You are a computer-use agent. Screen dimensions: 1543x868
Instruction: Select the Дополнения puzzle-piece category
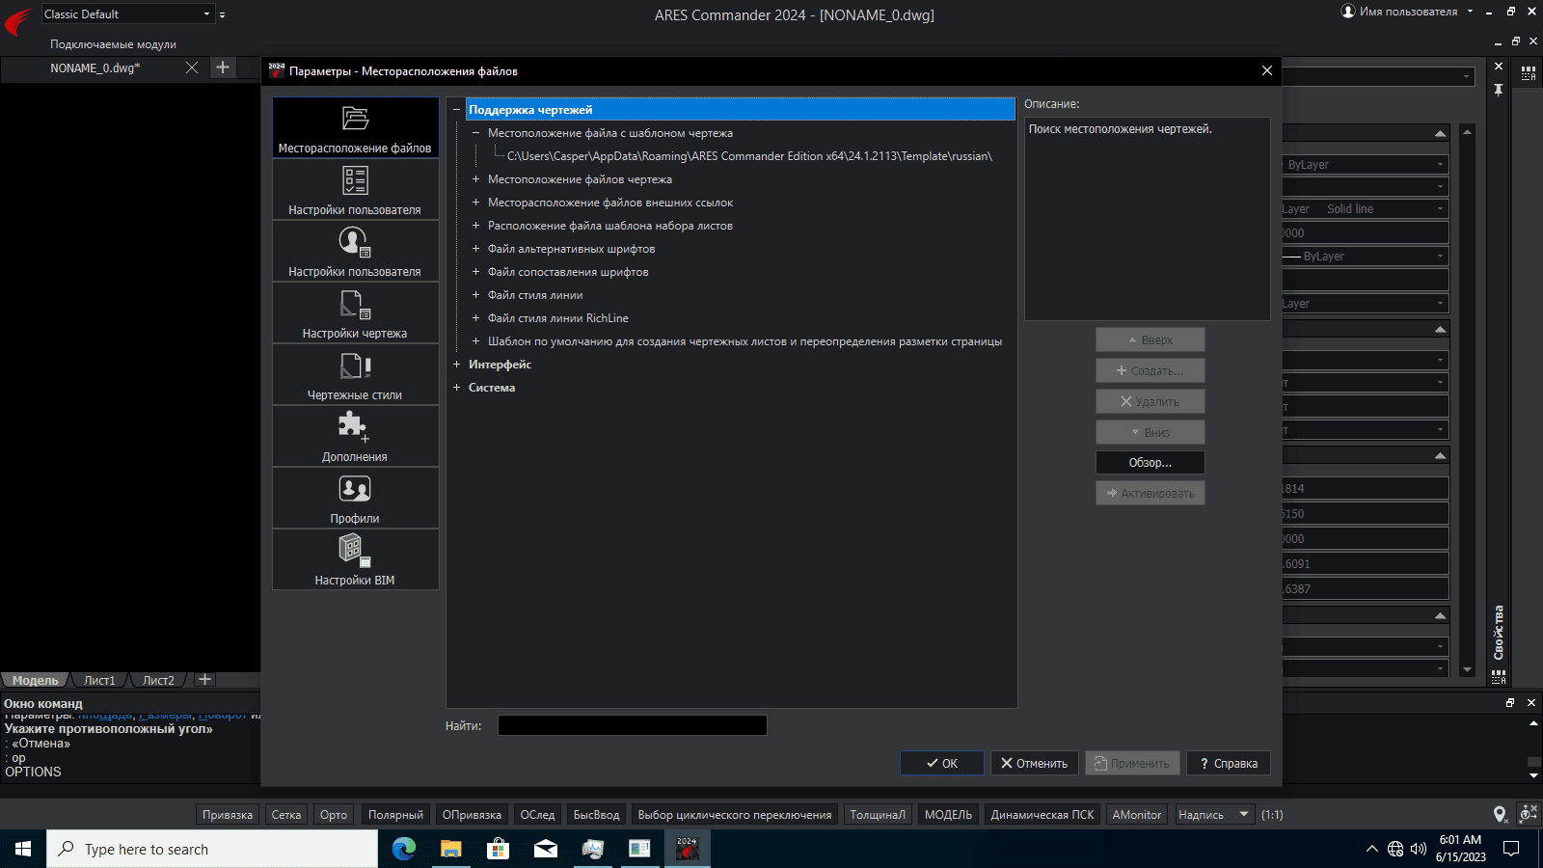point(355,436)
